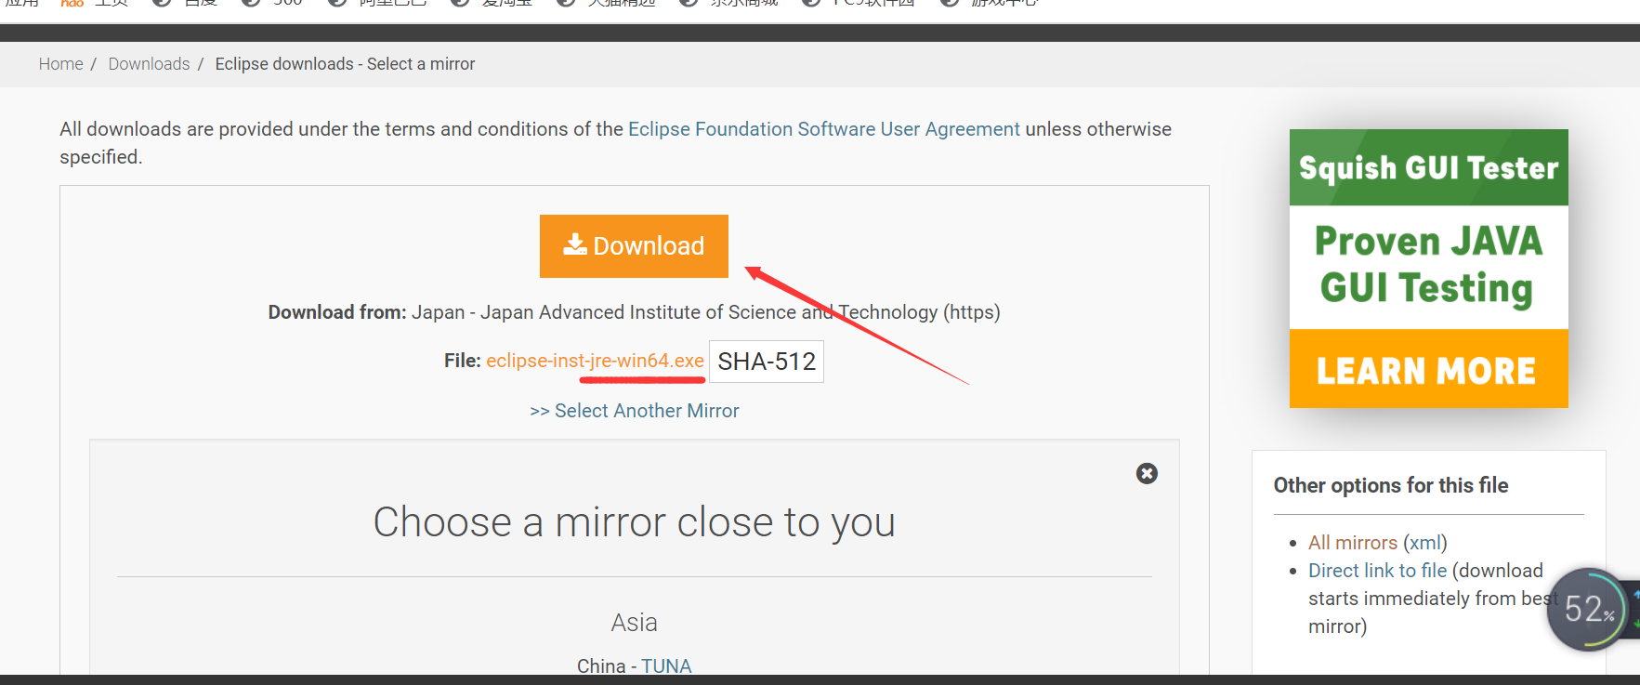The height and width of the screenshot is (685, 1640).
Task: Open the Home breadcrumb link
Action: [61, 64]
